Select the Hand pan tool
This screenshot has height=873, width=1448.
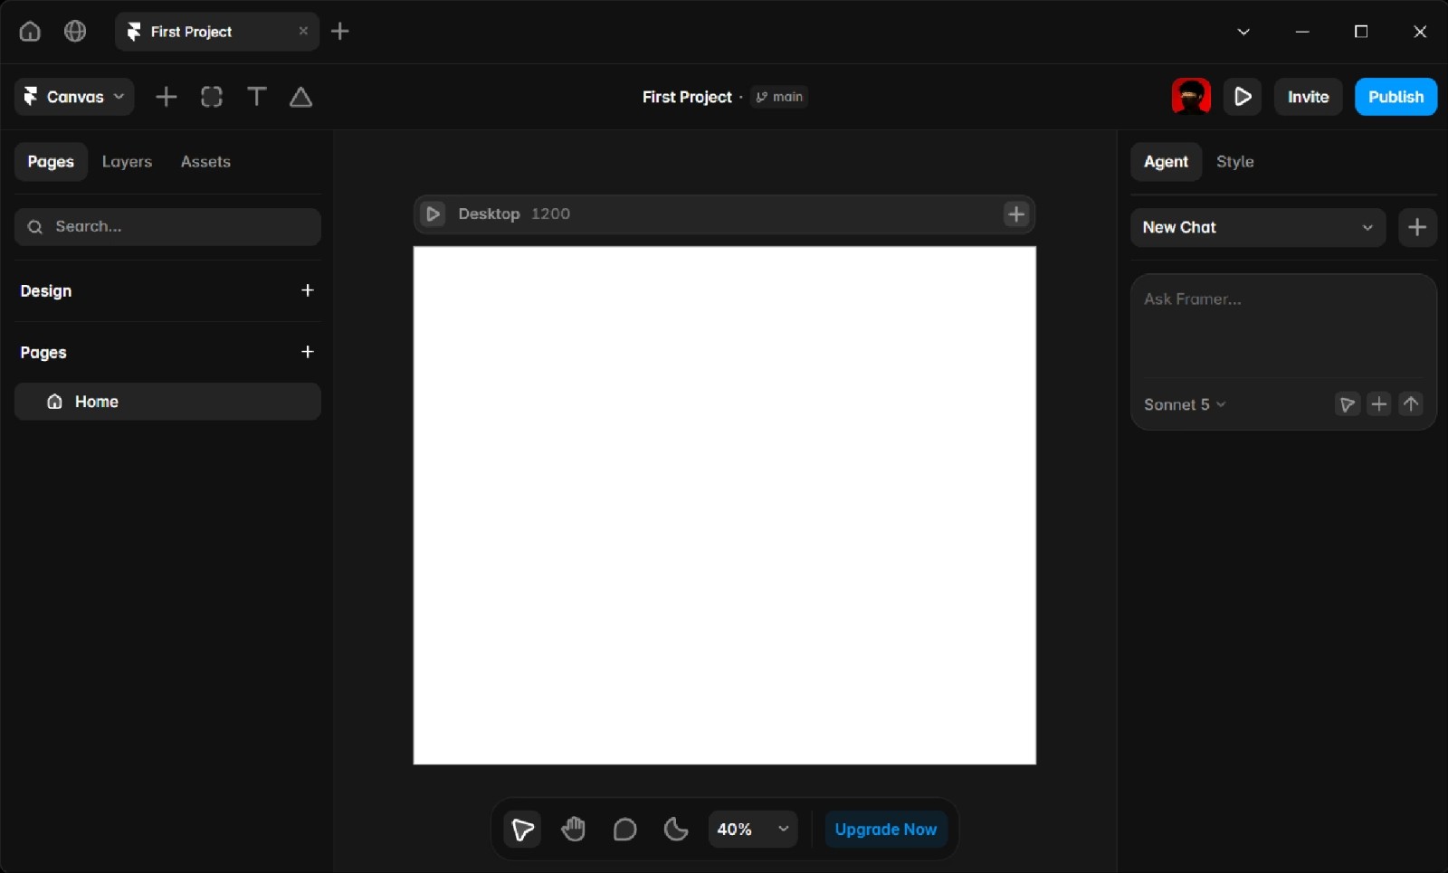tap(574, 830)
